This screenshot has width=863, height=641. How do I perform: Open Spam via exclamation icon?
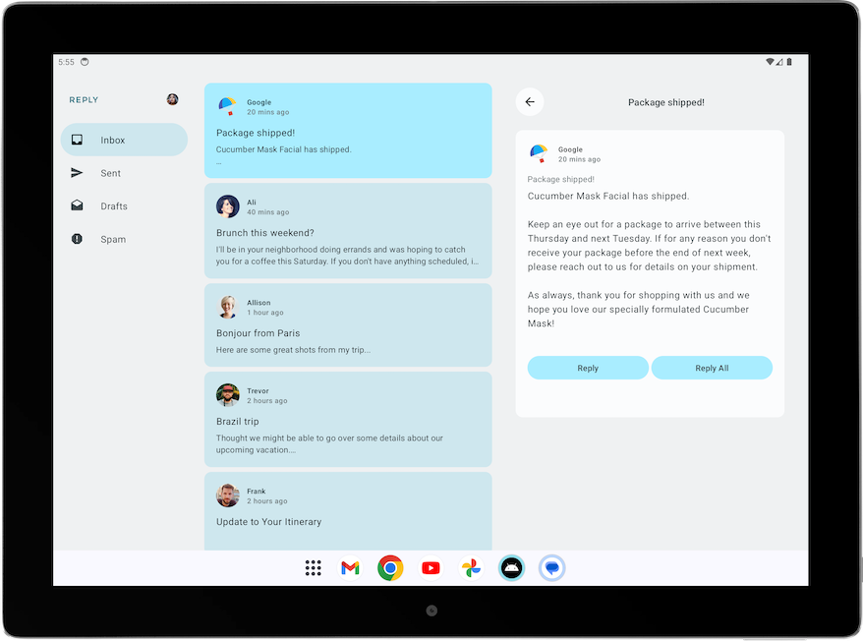click(77, 239)
